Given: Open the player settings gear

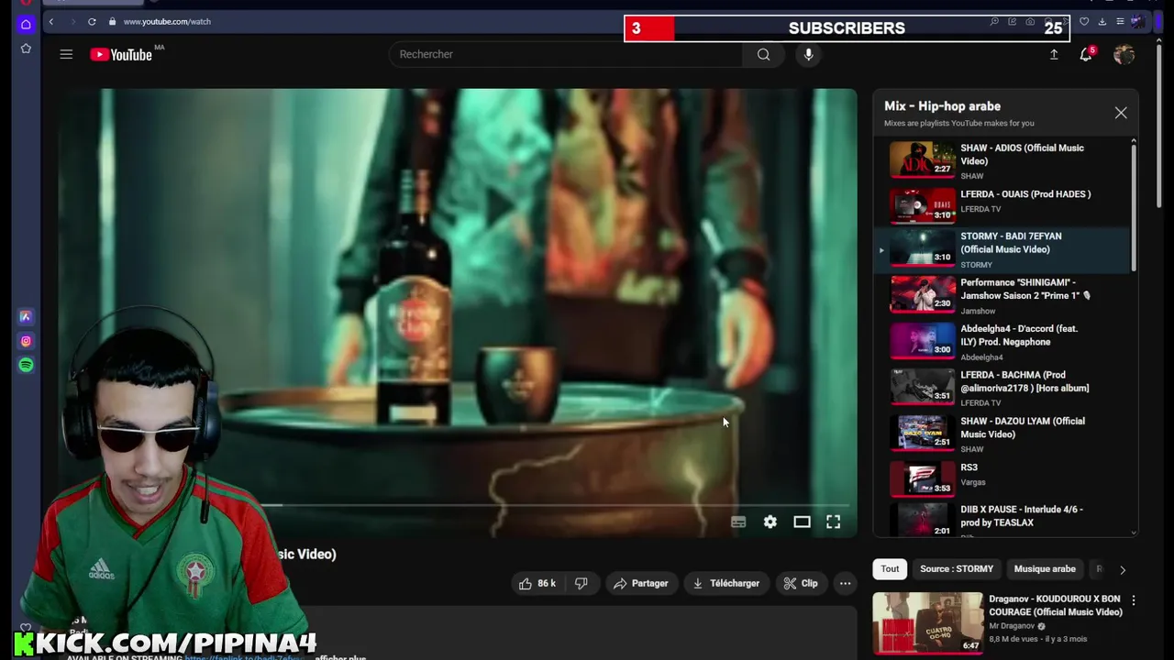Looking at the screenshot, I should 770,522.
